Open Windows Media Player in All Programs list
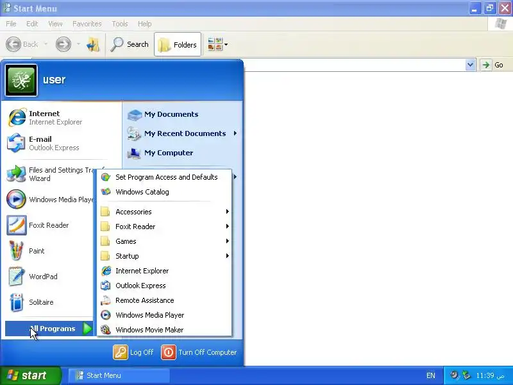 coord(164,315)
